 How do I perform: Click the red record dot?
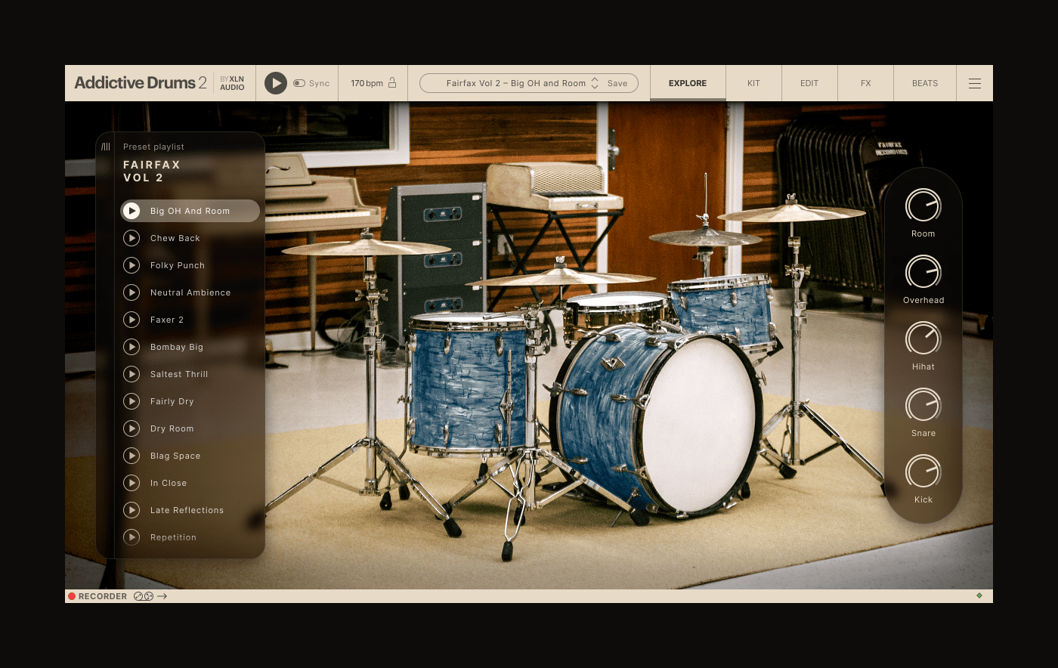tap(72, 596)
